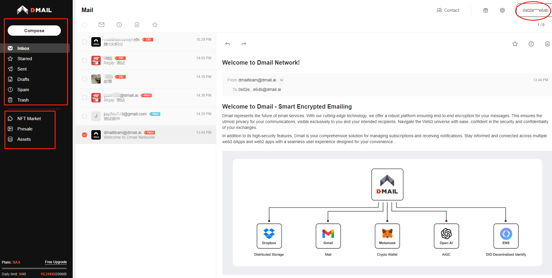Viewport: 552px width, 278px height.
Task: Select checkbox for the 15:29 PM mail
Action: [x=85, y=42]
